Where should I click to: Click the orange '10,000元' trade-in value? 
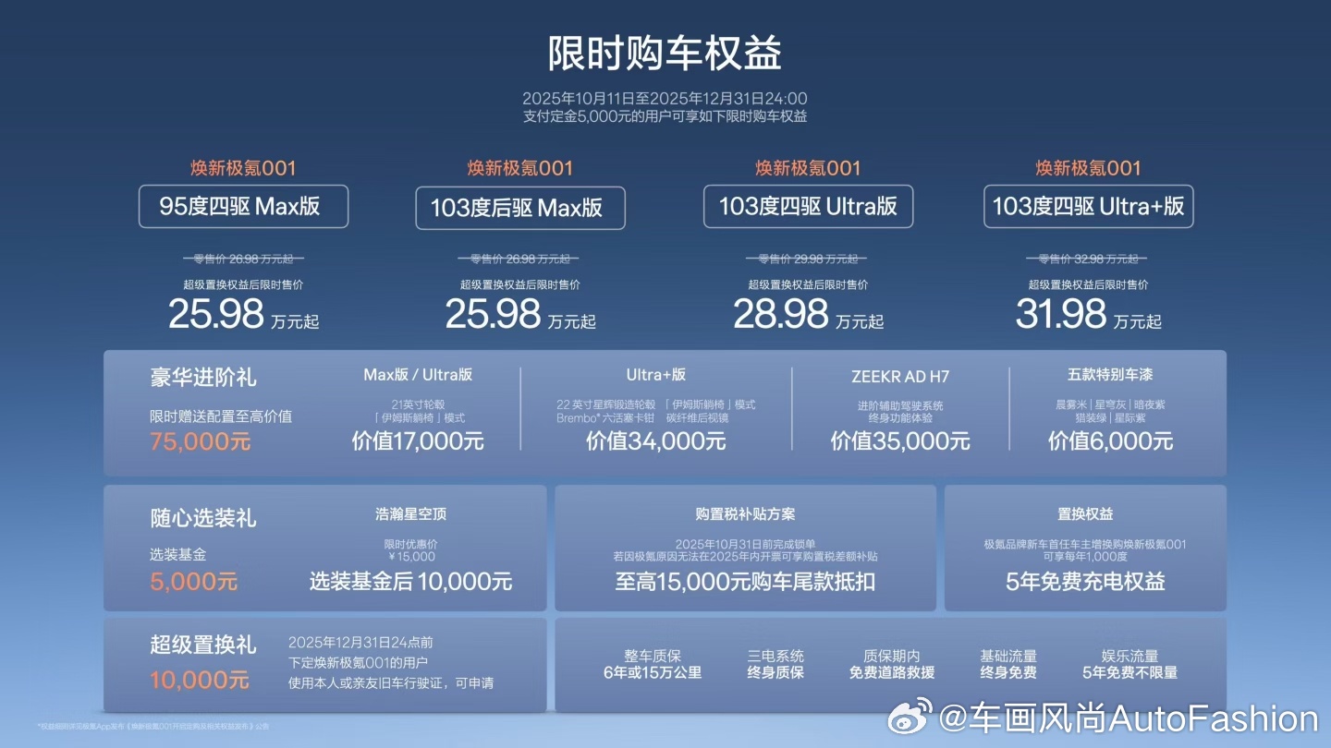(200, 681)
